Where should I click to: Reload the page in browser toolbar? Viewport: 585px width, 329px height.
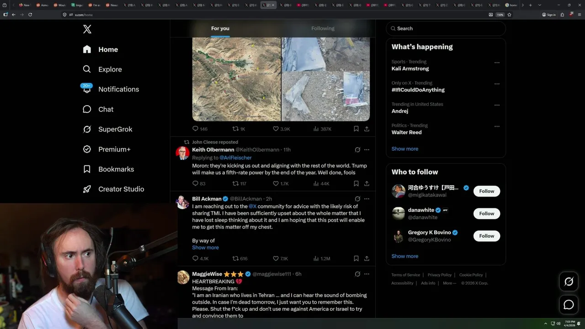pos(30,15)
